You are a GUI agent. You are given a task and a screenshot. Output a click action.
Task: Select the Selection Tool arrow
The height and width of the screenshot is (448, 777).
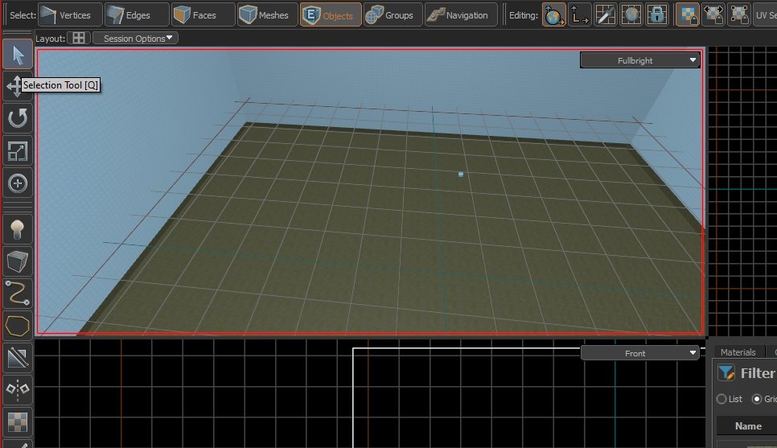18,55
